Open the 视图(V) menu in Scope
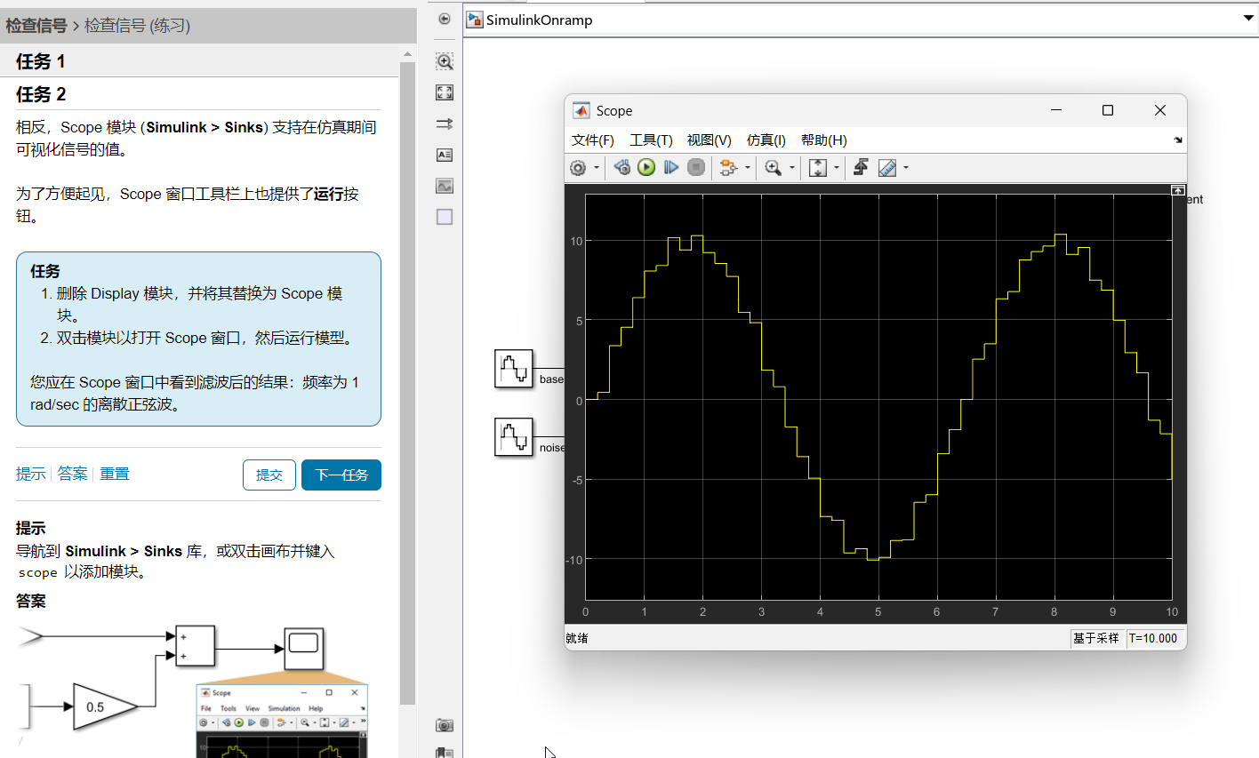 [709, 140]
